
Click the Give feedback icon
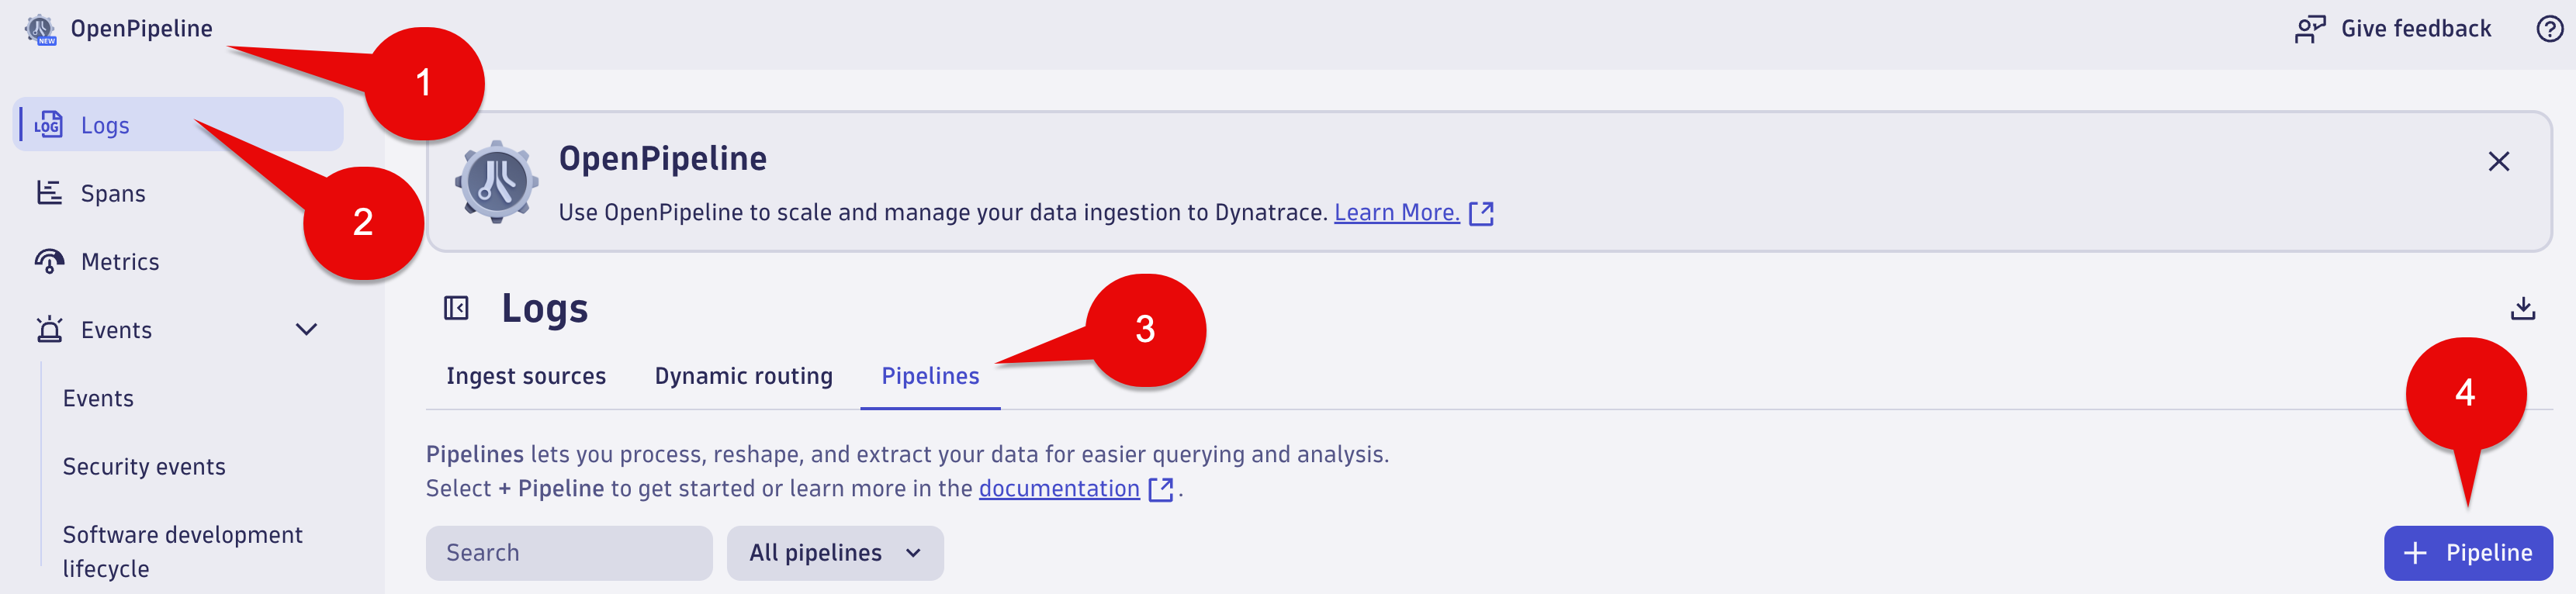click(2309, 29)
